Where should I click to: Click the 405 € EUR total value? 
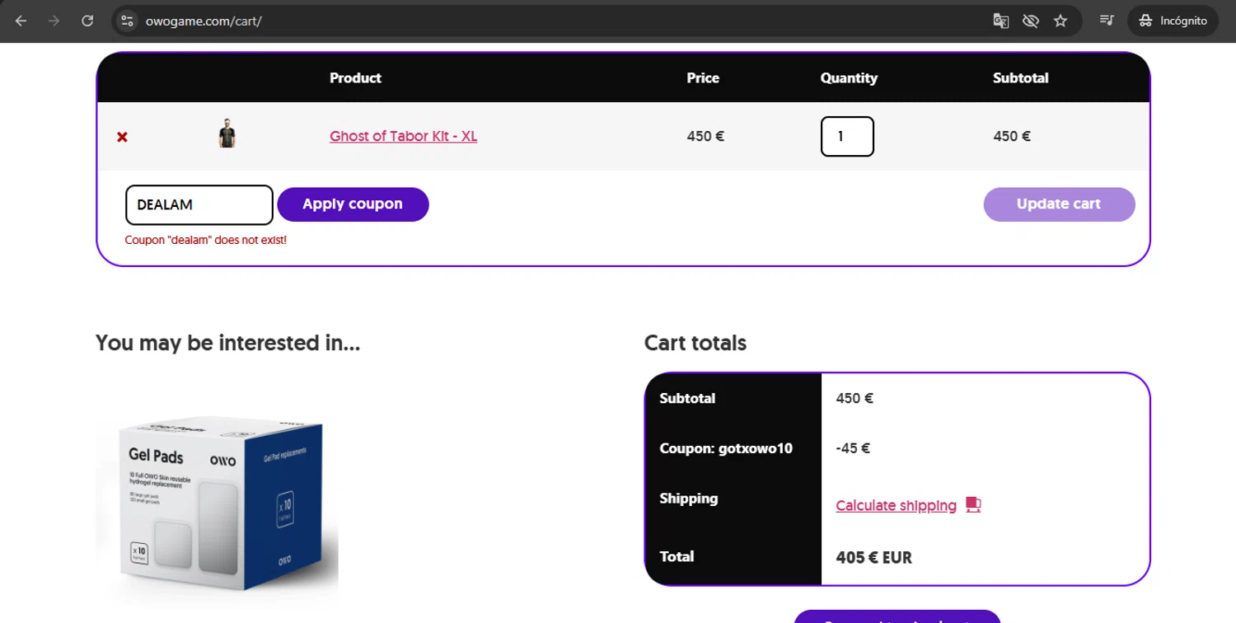tap(873, 557)
